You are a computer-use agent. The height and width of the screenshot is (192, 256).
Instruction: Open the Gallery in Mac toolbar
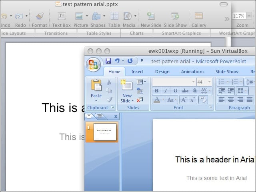click(199, 16)
